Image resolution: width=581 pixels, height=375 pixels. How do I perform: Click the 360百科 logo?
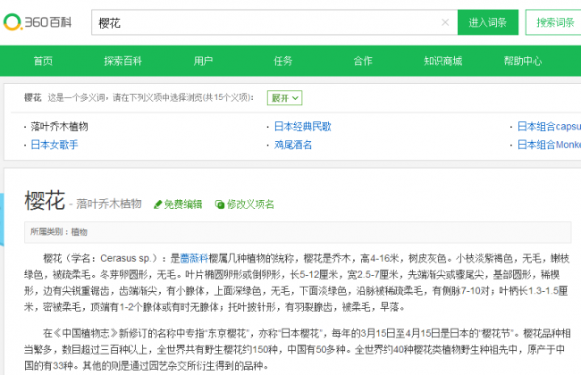pos(37,22)
